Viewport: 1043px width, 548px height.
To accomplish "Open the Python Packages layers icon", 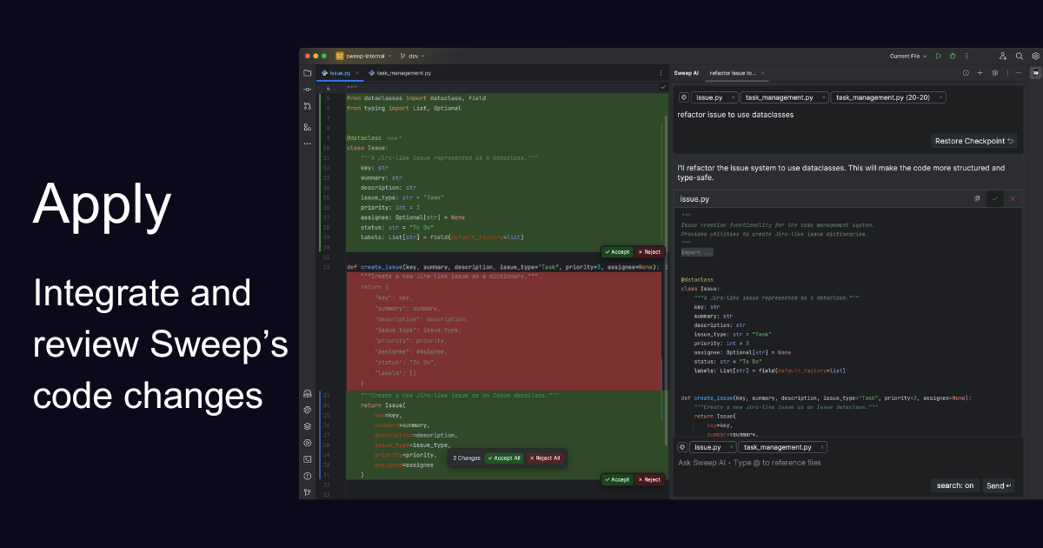I will [x=308, y=426].
